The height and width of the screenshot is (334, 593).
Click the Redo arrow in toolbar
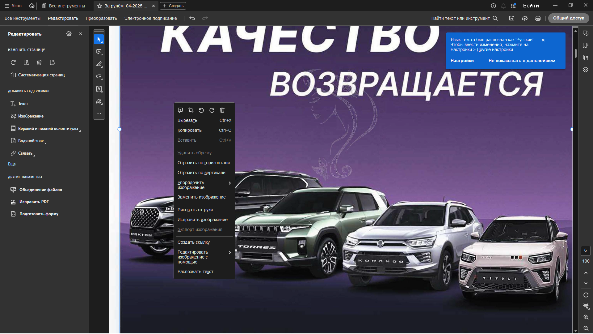[205, 18]
